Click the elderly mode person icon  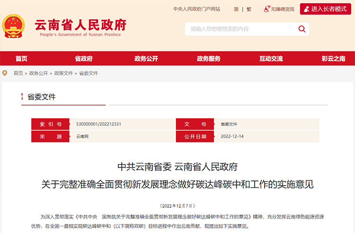coord(306,9)
